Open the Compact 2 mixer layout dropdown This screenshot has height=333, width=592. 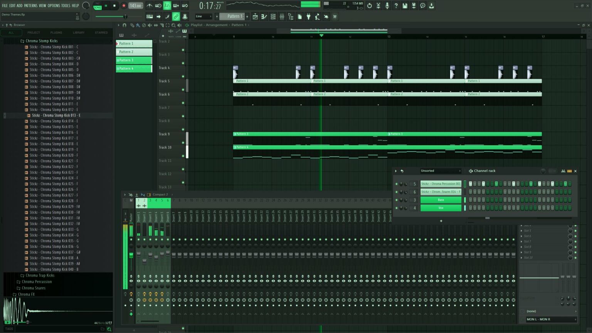pos(161,195)
